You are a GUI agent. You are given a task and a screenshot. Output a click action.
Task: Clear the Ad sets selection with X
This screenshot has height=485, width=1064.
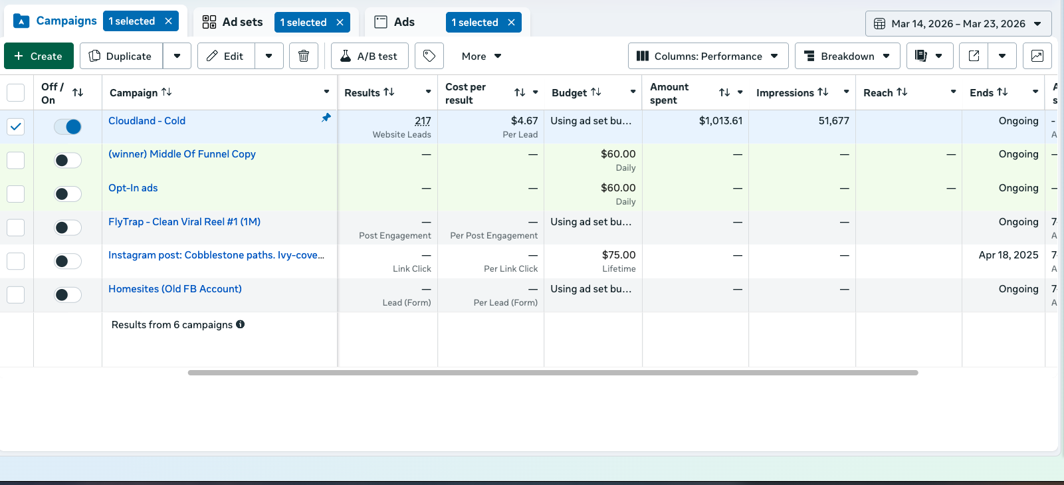[340, 23]
